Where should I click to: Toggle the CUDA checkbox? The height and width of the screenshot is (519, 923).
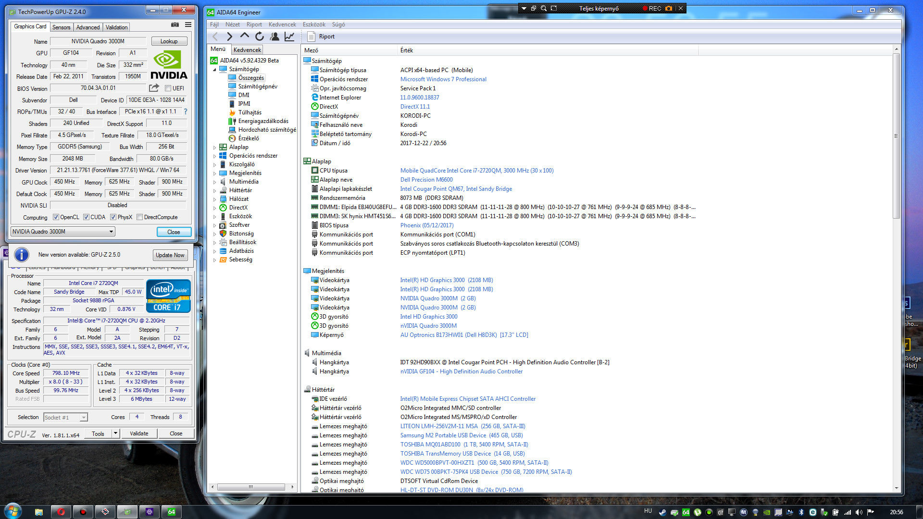[x=86, y=217]
